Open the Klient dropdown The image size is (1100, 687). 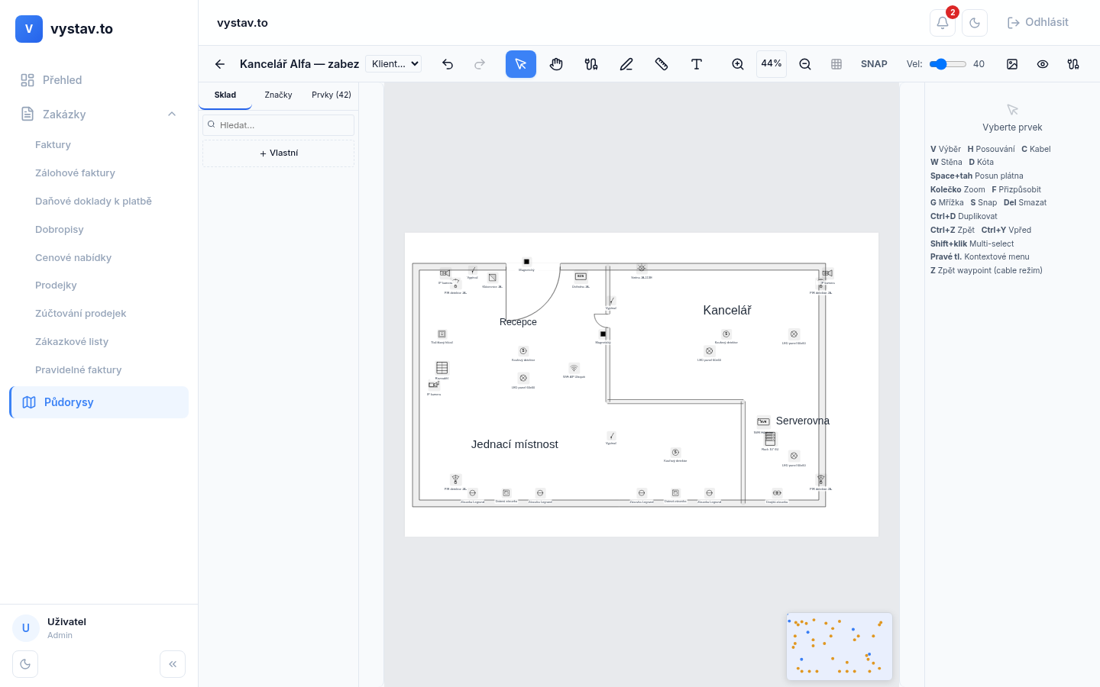click(x=393, y=64)
